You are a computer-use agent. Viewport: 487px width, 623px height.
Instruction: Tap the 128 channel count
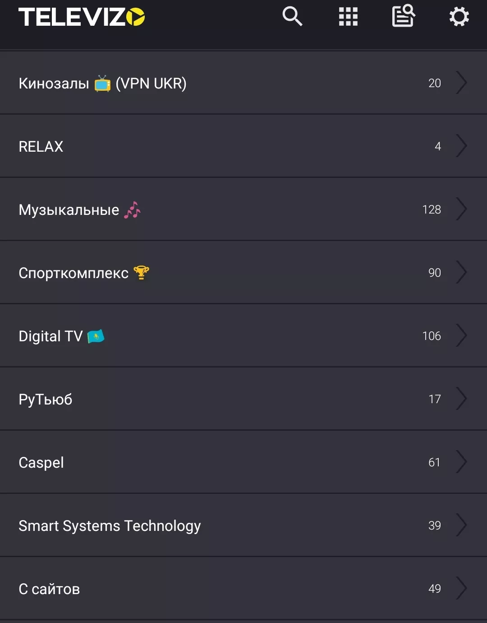point(432,209)
